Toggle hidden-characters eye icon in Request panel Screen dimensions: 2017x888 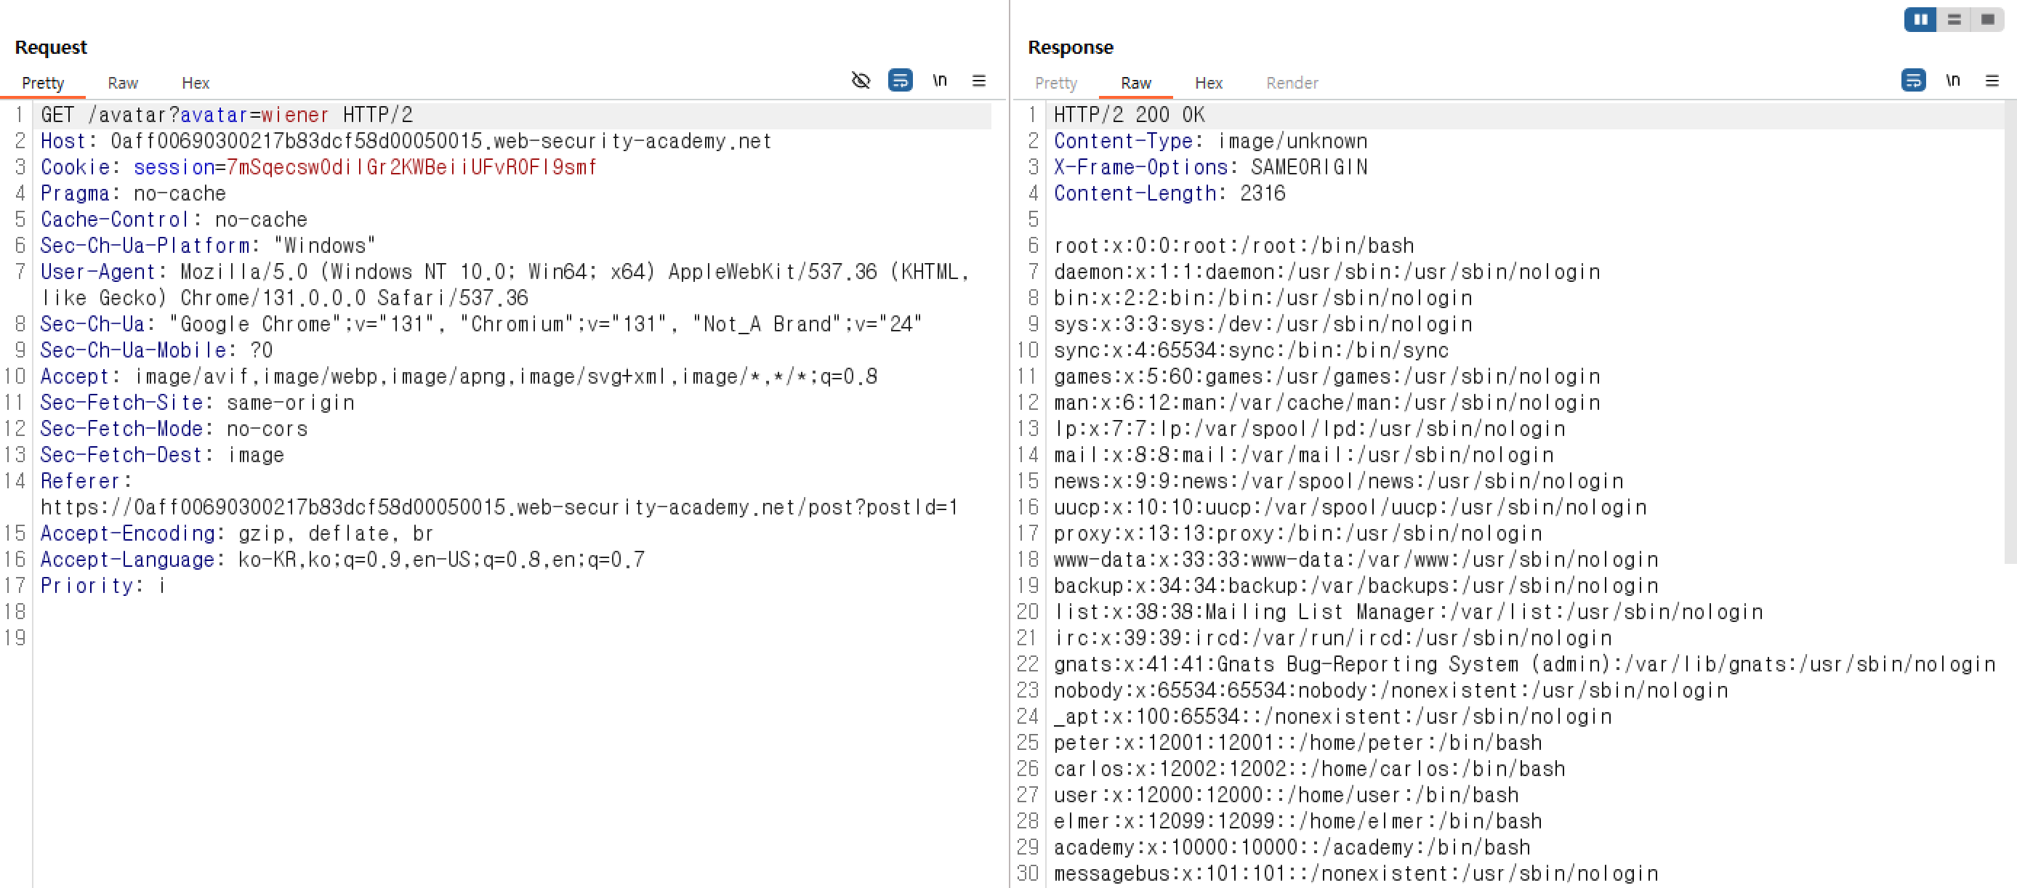click(x=861, y=80)
